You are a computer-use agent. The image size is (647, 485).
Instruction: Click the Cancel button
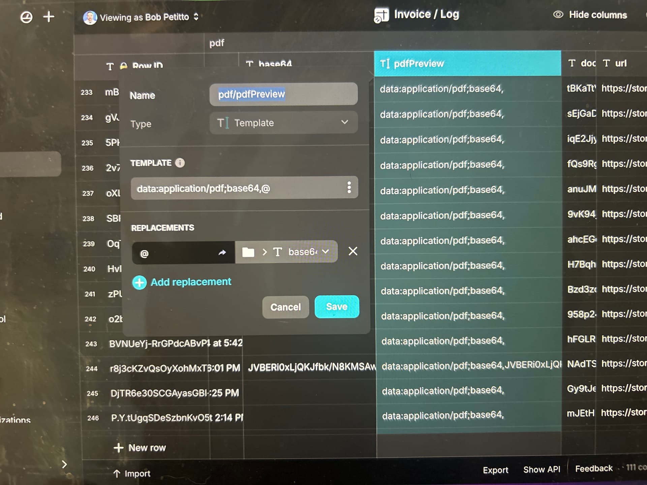pos(285,307)
